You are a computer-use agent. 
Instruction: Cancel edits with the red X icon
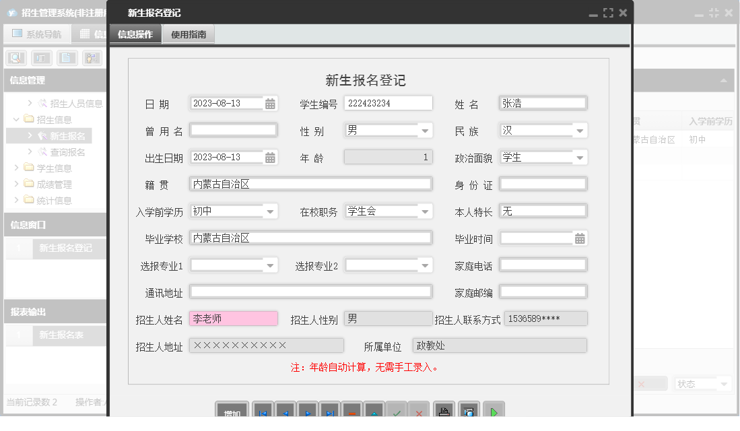[x=419, y=411]
